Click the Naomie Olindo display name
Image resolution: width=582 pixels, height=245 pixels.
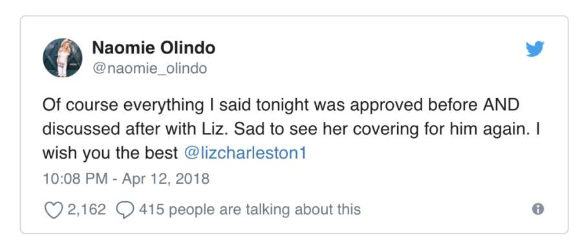click(153, 48)
